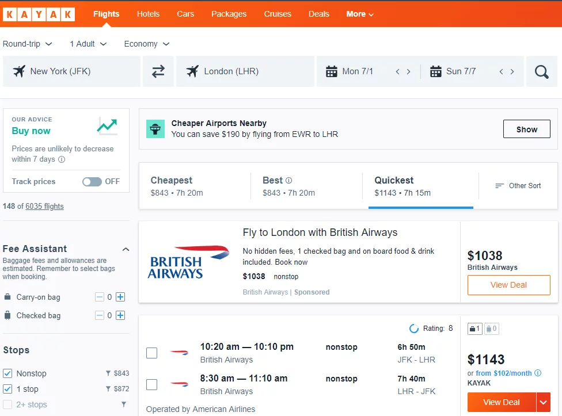This screenshot has width=562, height=416.
Task: Sort results by Quickest
Action: coord(421,186)
